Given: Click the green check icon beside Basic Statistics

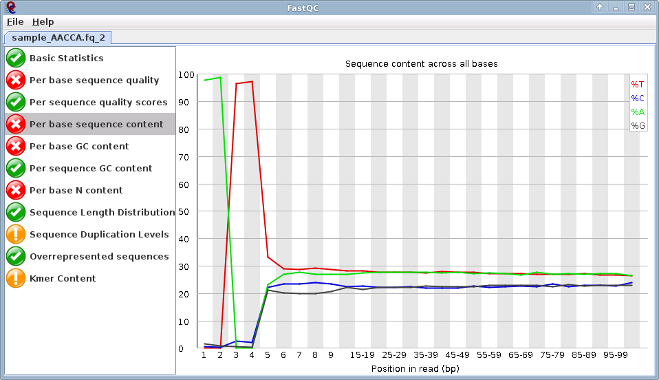Looking at the screenshot, I should point(16,58).
